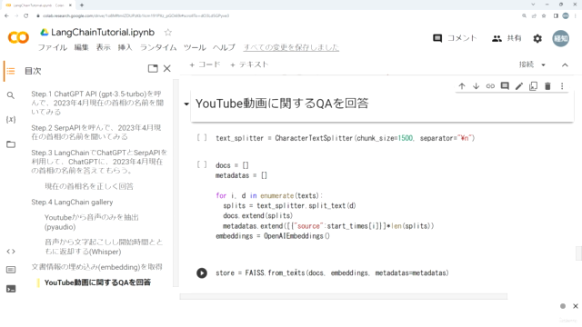Open the コメント panel
Image resolution: width=582 pixels, height=327 pixels.
[x=455, y=38]
